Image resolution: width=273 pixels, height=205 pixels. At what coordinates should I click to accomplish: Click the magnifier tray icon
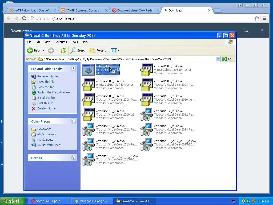point(254,201)
